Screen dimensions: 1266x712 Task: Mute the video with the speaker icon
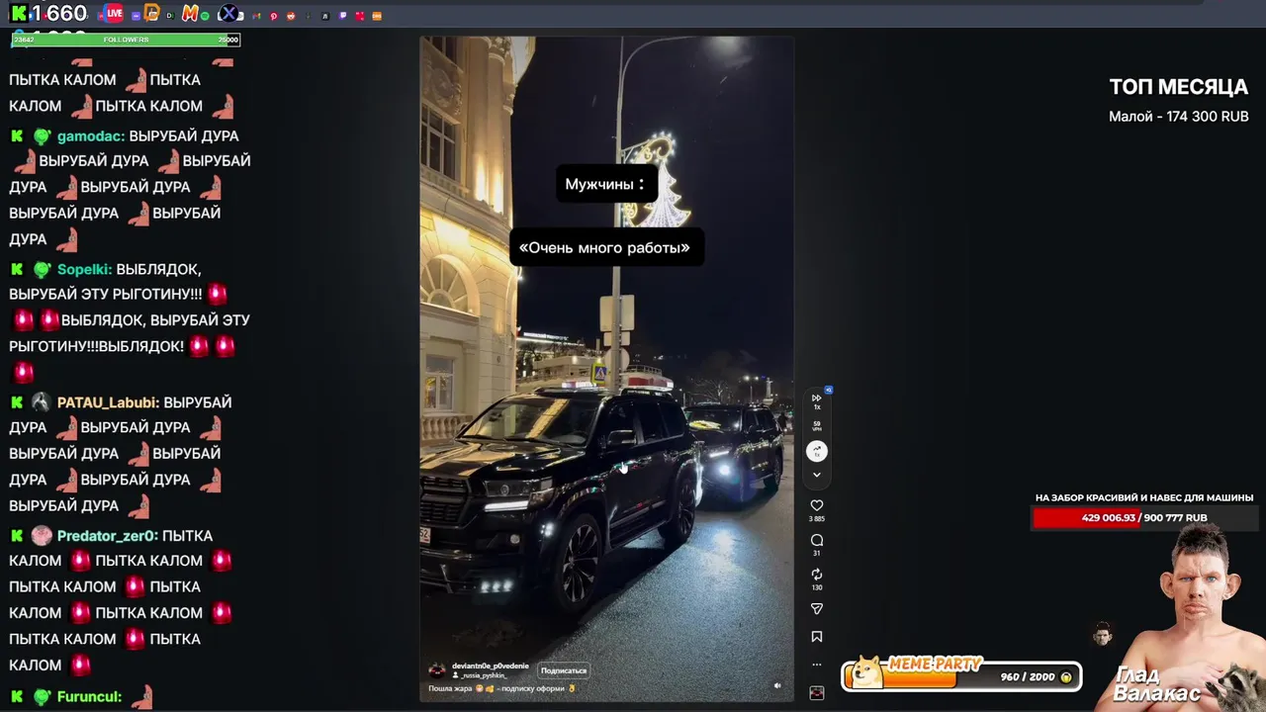(777, 685)
